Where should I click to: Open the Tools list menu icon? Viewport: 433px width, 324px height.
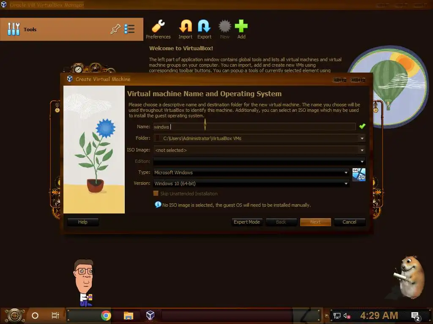[129, 29]
